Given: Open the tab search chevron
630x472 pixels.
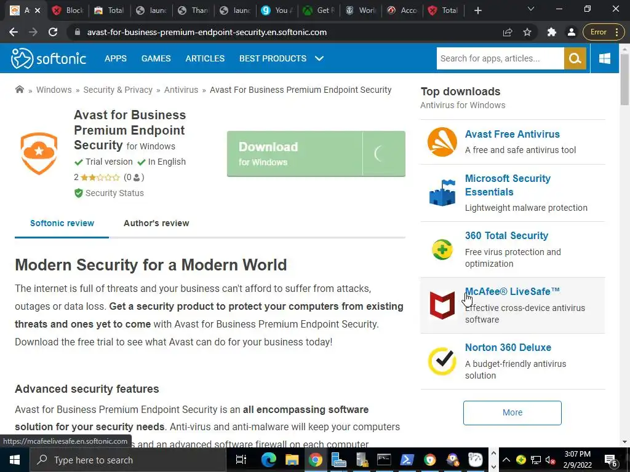Looking at the screenshot, I should coord(531,9).
